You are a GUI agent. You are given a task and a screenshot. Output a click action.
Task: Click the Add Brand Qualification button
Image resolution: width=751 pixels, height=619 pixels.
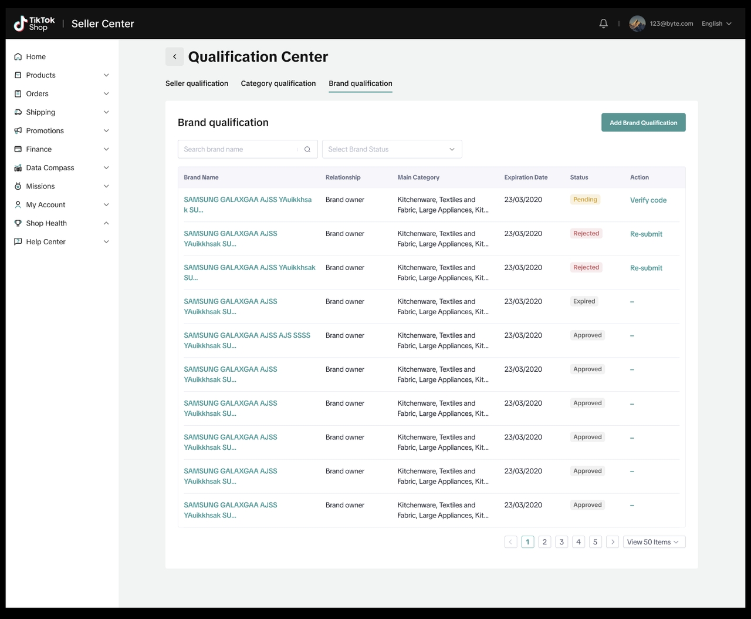pyautogui.click(x=643, y=123)
